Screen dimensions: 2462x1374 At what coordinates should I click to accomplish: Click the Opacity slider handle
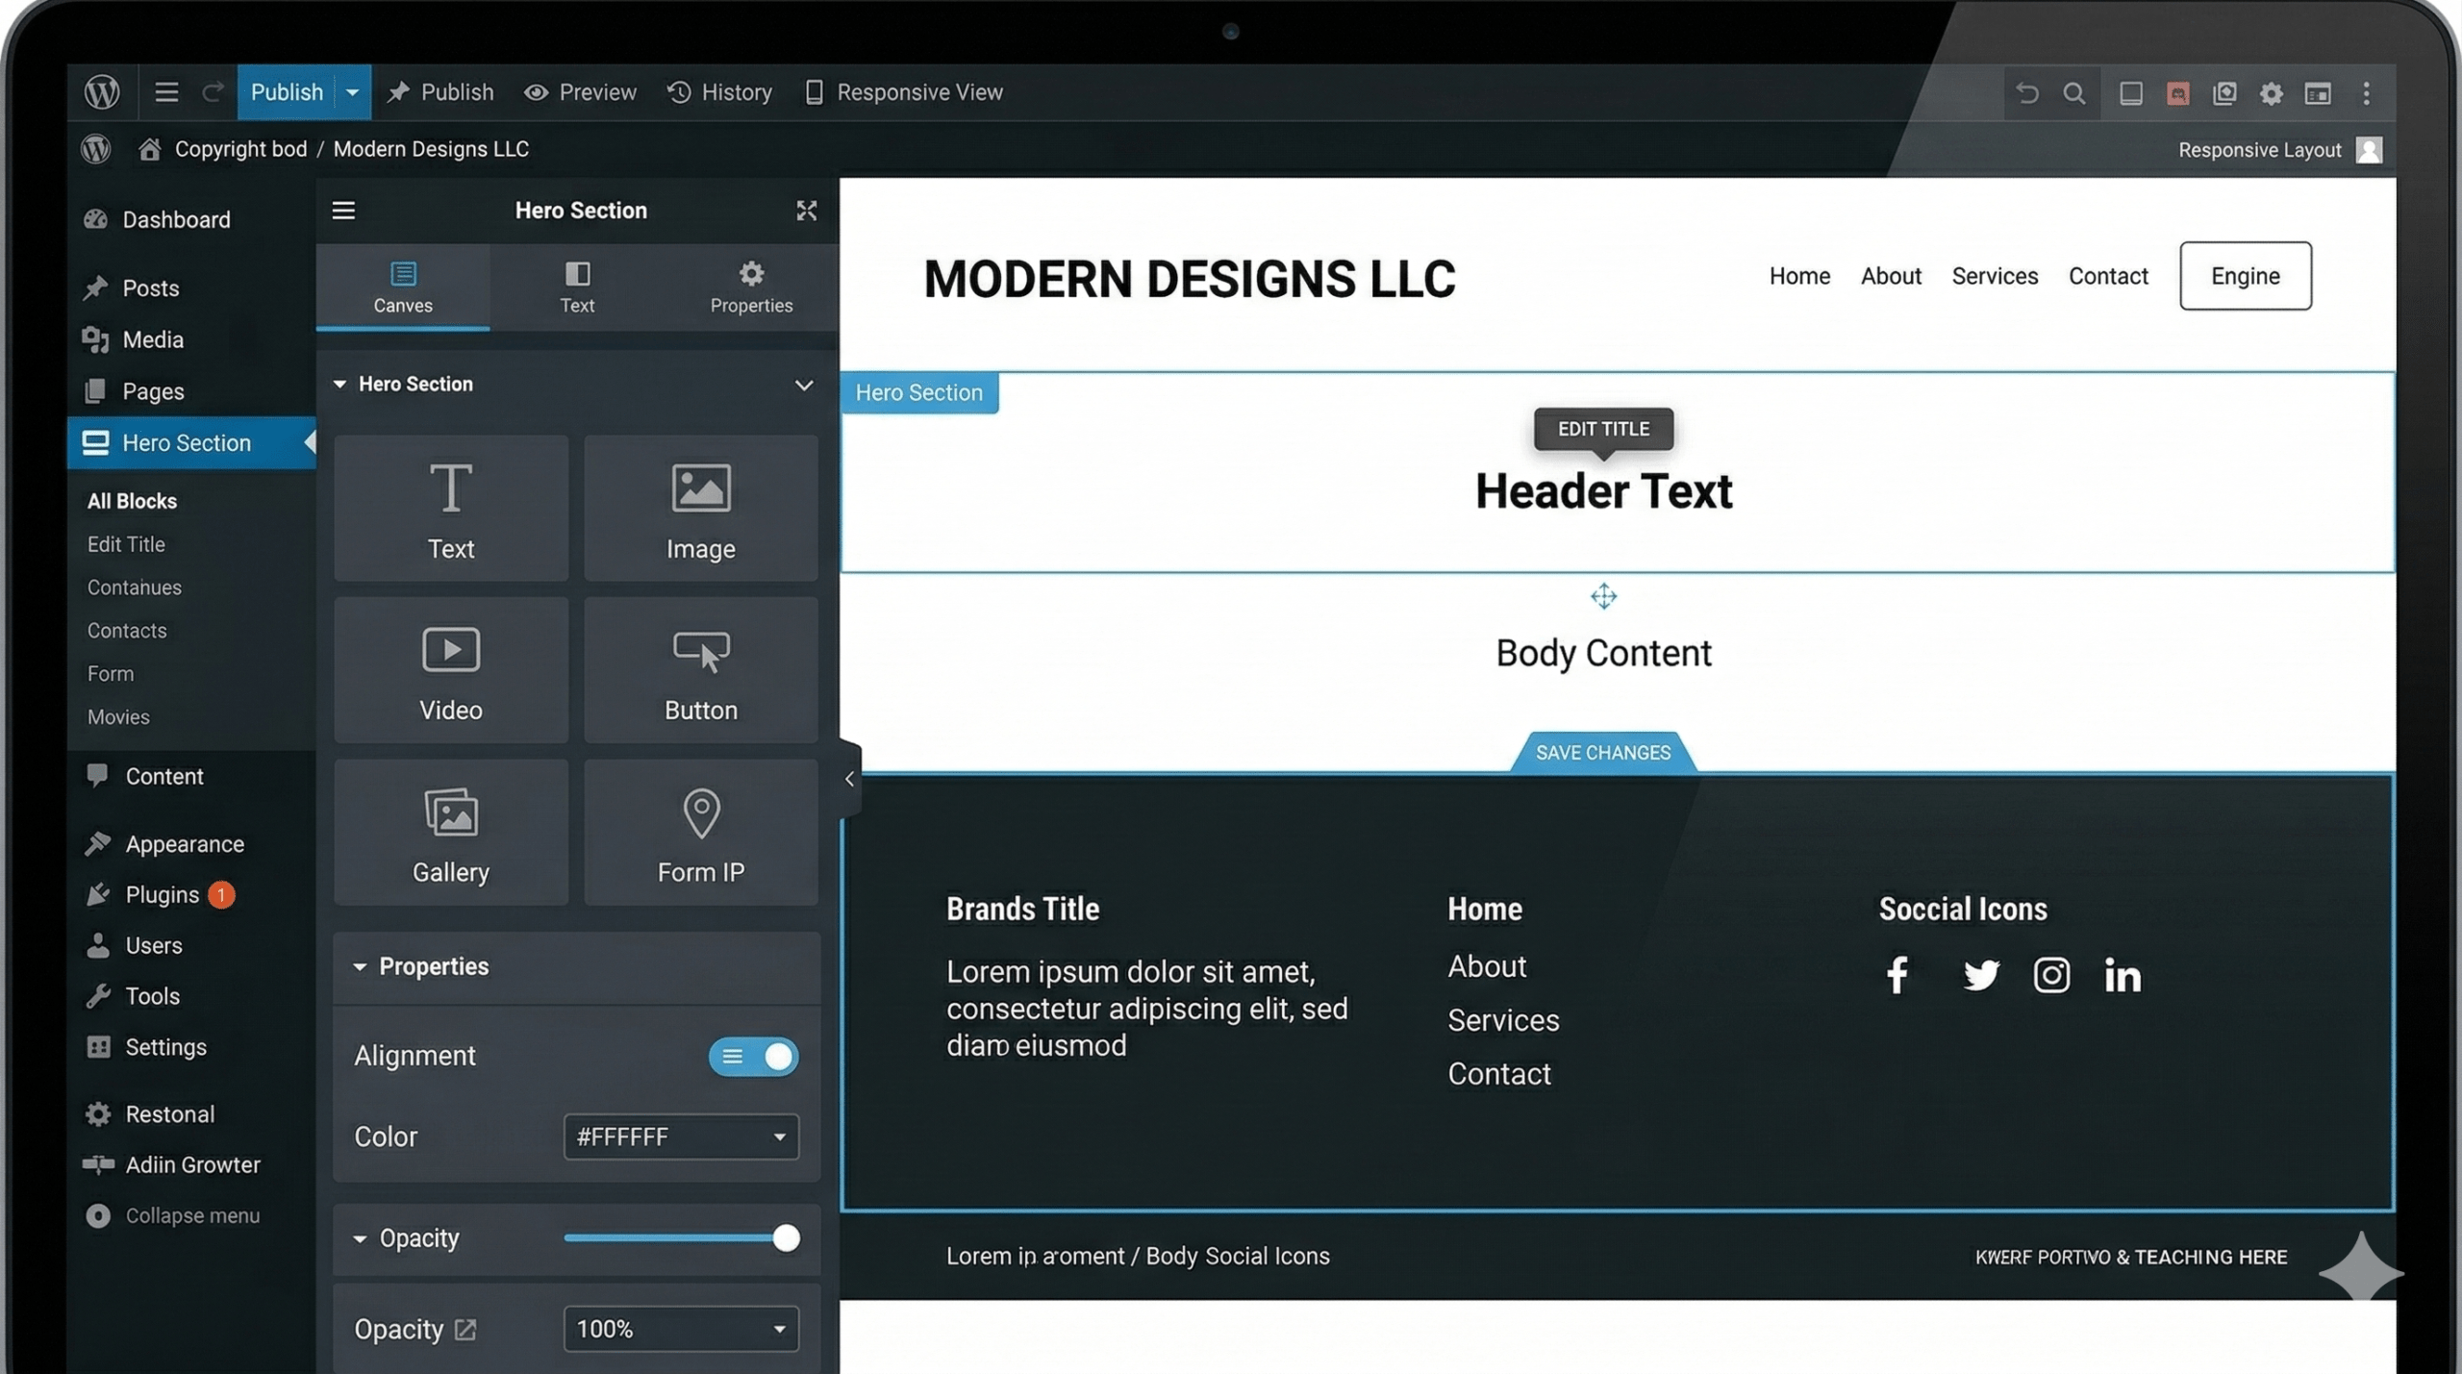coord(789,1238)
